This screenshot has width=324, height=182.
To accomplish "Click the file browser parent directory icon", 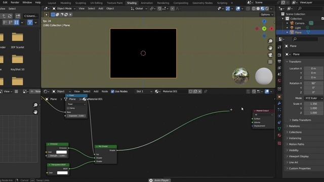I will 4,16.
